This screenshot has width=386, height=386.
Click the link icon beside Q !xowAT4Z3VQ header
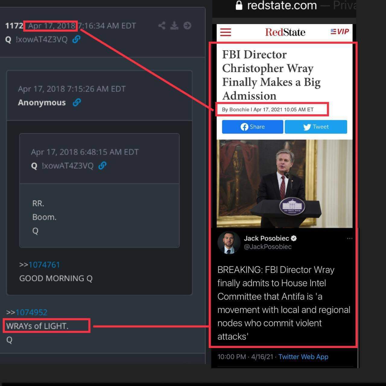pyautogui.click(x=76, y=39)
